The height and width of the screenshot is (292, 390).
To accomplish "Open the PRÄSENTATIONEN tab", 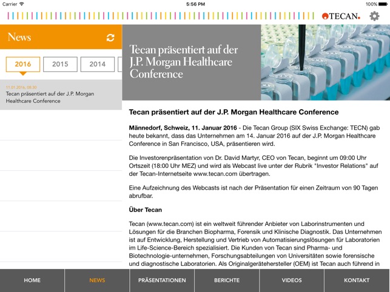I will [x=162, y=280].
